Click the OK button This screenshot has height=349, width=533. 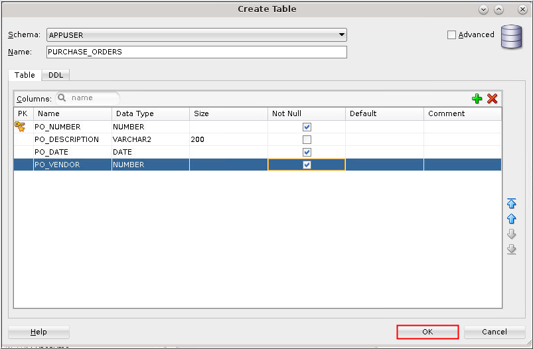427,332
